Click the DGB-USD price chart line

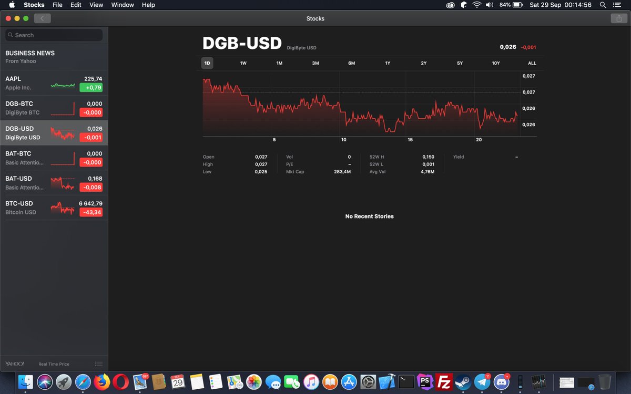pos(360,105)
